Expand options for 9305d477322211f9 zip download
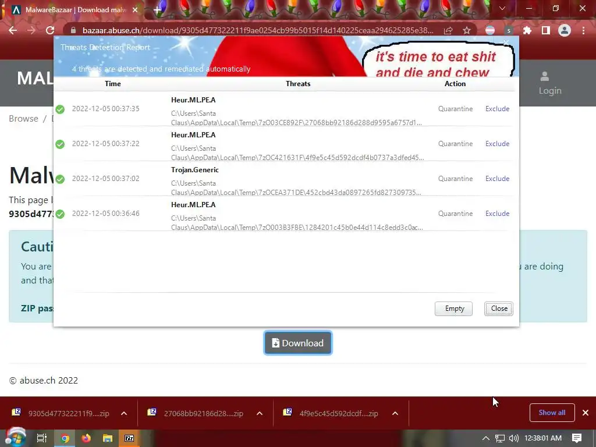The width and height of the screenshot is (596, 447). tap(124, 413)
